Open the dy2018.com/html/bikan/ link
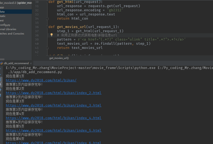213x144 pixels. (x=41, y=80)
